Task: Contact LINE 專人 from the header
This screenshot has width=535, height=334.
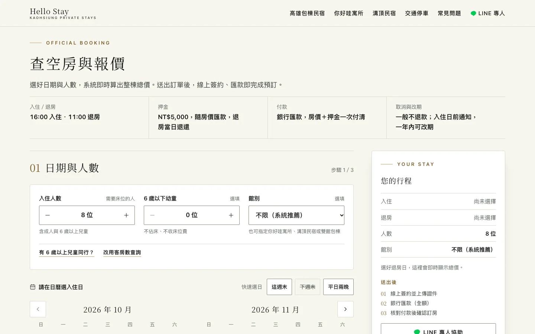Action: tap(488, 13)
